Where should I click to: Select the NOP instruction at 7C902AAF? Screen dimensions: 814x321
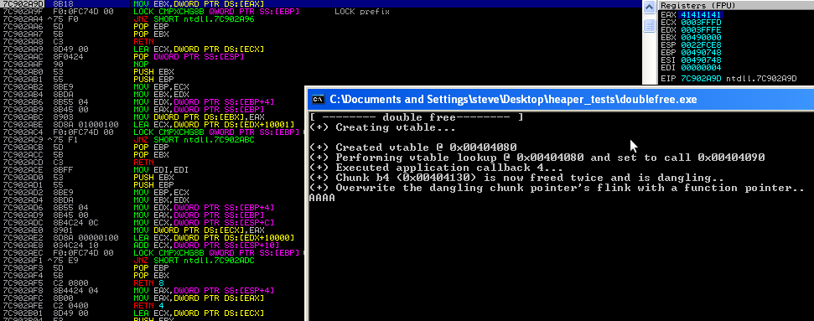[141, 64]
